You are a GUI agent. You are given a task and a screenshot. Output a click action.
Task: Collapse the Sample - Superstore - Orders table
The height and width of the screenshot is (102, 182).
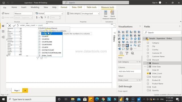pyautogui.click(x=144, y=39)
